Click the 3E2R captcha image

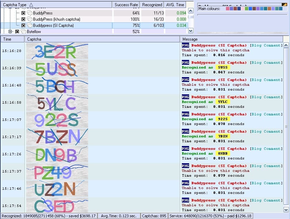point(57,51)
